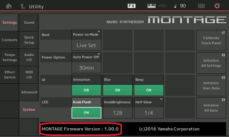Toggle Animation ON button
The height and width of the screenshot is (137, 229).
86,90
